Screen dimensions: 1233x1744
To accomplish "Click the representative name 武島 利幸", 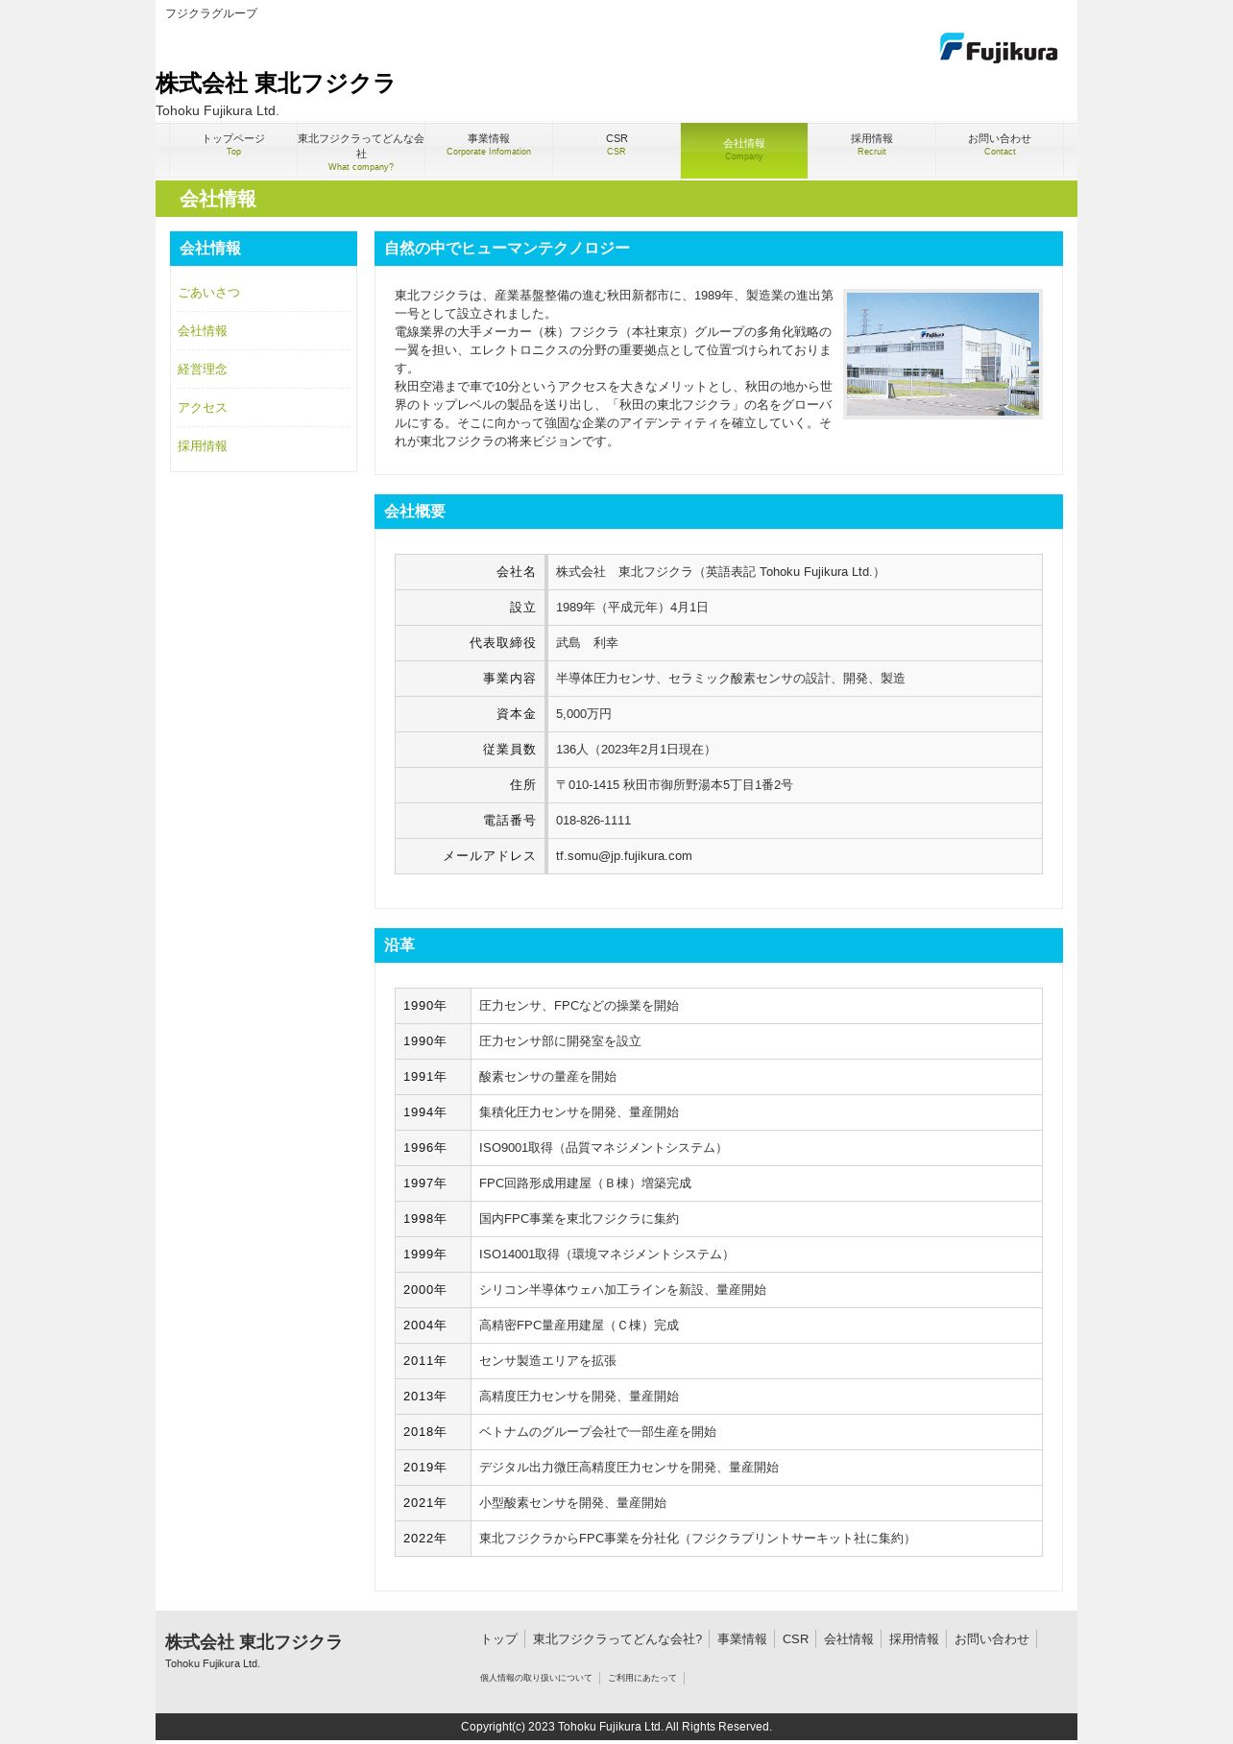I will pos(587,643).
